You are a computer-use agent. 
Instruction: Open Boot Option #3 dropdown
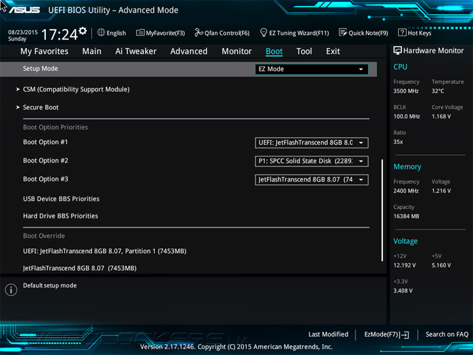[x=311, y=179]
